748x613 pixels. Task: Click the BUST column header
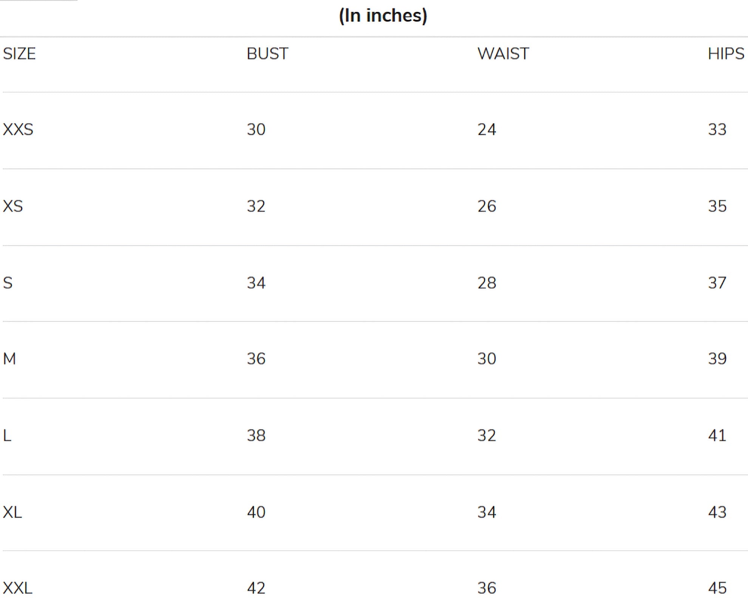pos(267,54)
